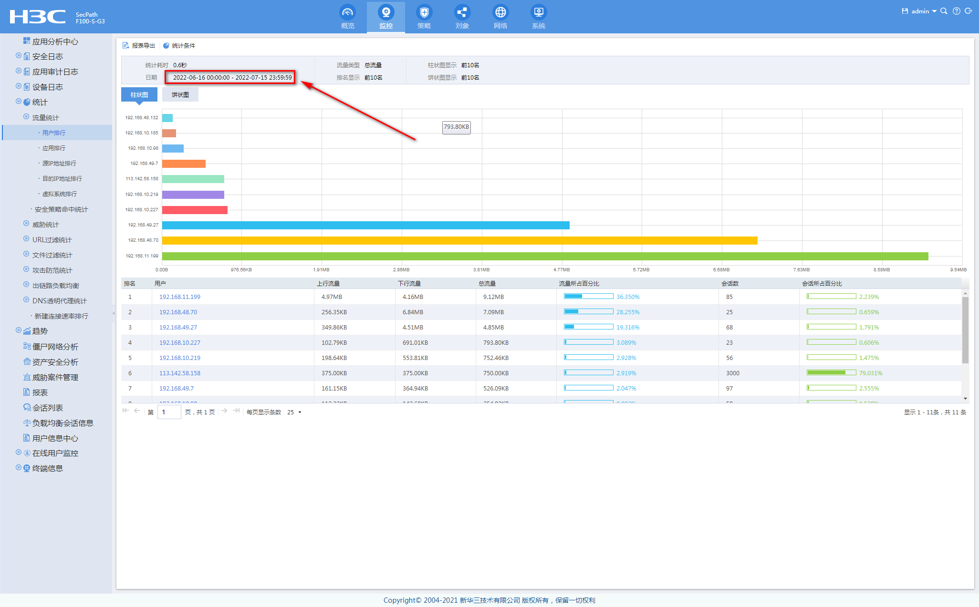Click the 报表导出 export report button
Viewport: 979px width, 607px height.
[139, 46]
